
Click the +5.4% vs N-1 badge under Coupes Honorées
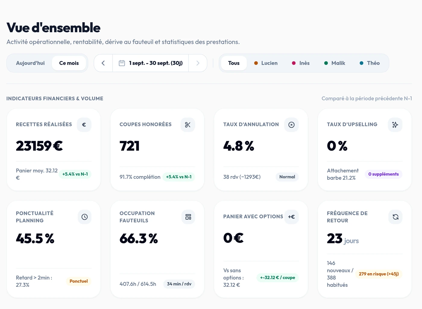pyautogui.click(x=179, y=177)
